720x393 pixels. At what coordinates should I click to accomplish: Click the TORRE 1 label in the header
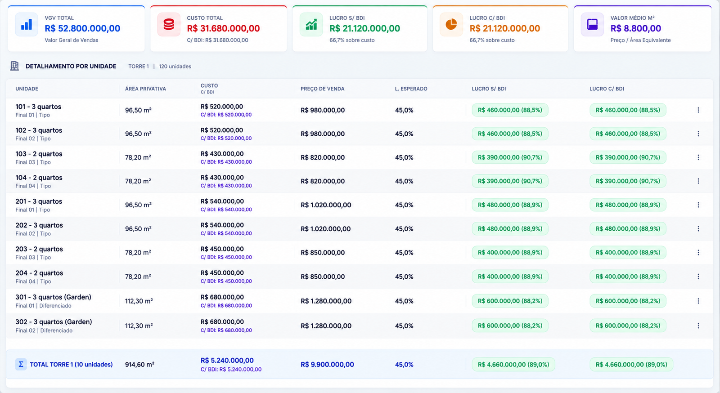(139, 67)
